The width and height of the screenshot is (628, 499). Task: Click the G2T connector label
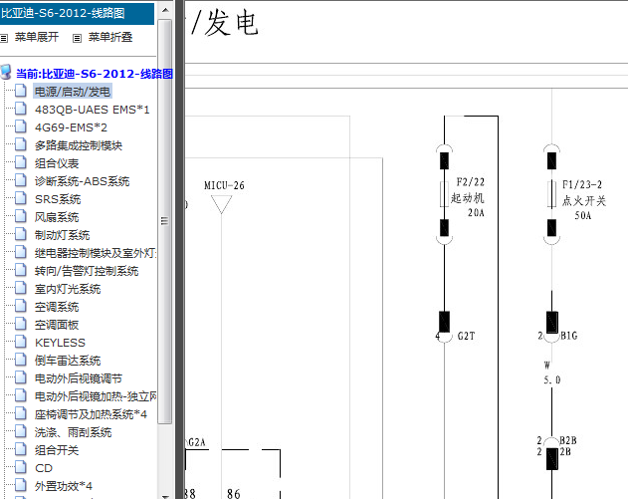466,336
